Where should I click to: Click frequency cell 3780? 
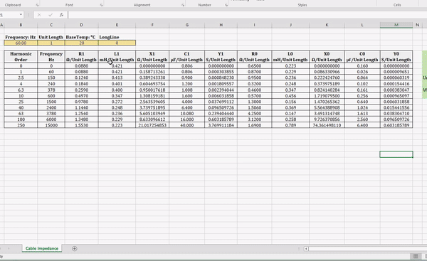[51, 114]
